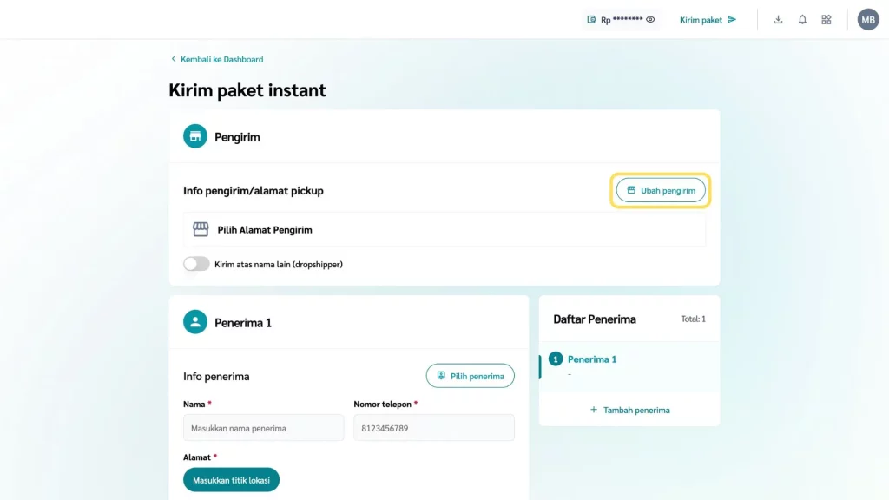889x500 pixels.
Task: Click Kirim paket in top bar
Action: pyautogui.click(x=708, y=20)
